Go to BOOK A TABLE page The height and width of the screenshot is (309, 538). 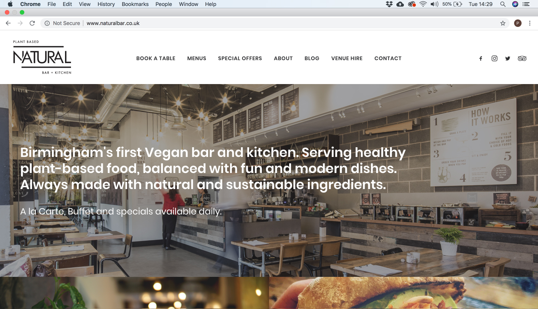156,58
